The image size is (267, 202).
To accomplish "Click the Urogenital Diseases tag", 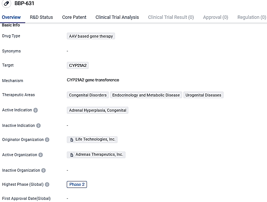I will 203,95.
